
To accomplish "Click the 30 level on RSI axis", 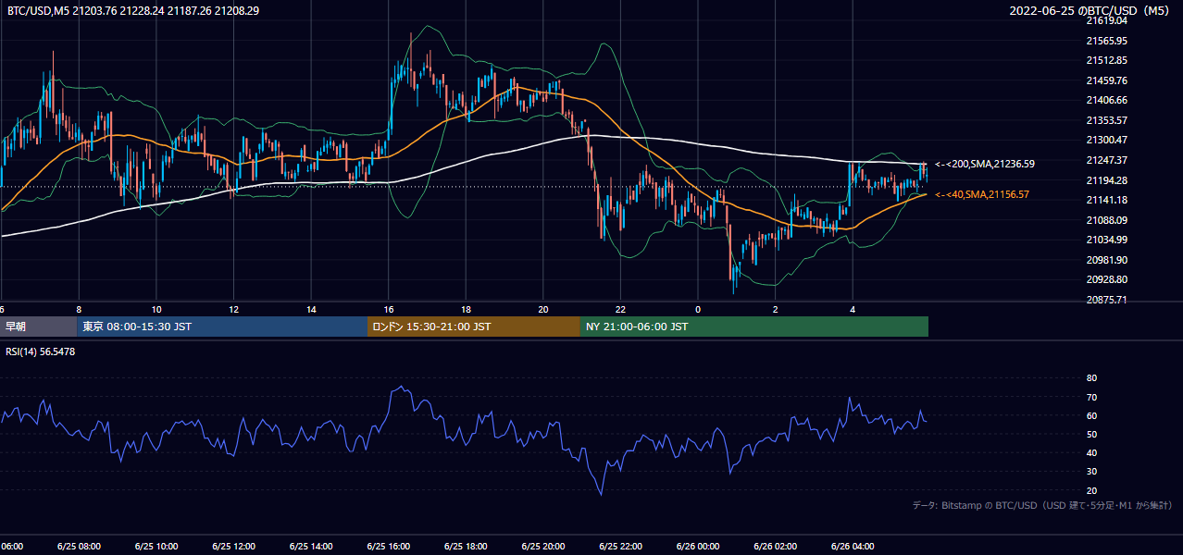I will click(x=1091, y=472).
